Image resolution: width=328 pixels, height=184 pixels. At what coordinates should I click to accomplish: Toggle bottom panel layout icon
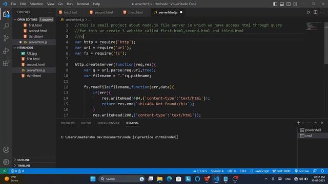tap(282, 4)
